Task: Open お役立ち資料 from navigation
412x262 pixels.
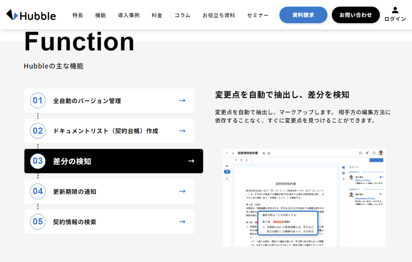Action: (219, 15)
